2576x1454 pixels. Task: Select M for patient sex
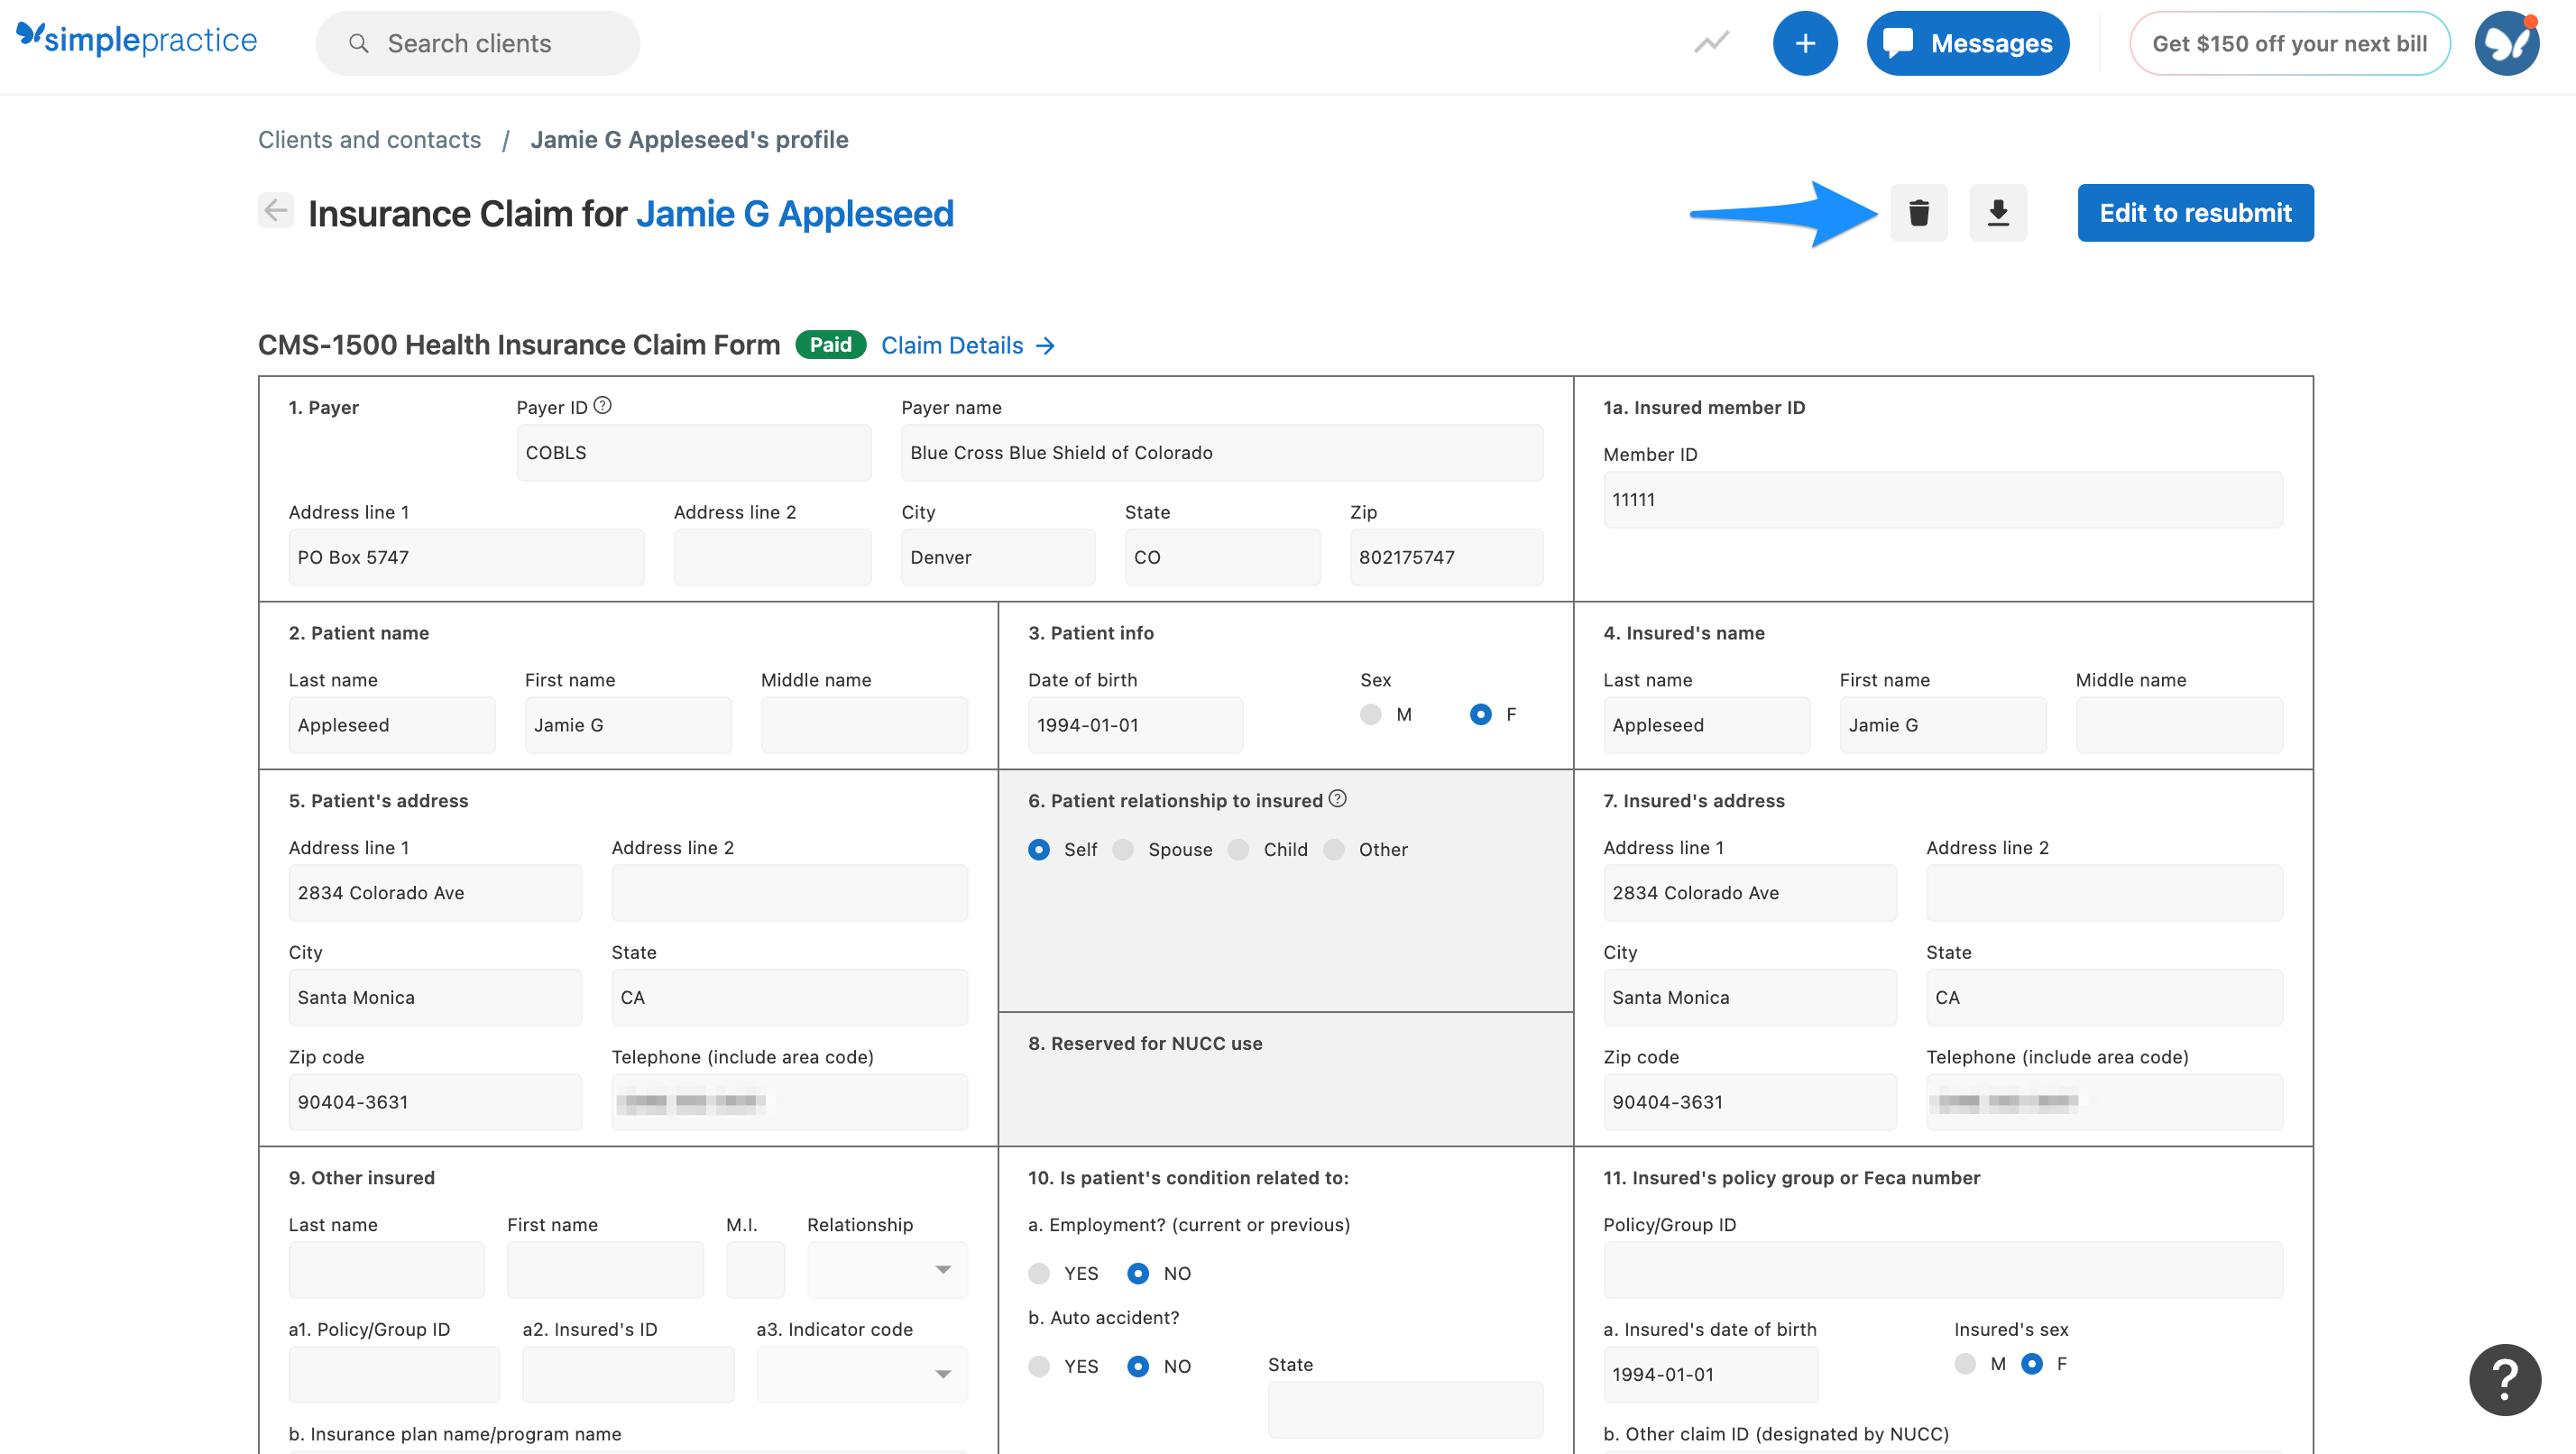(1371, 714)
